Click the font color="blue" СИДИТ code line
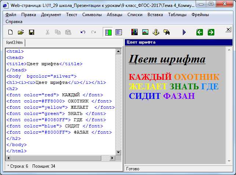Screen dimensions: 236x175 click(x=55, y=126)
